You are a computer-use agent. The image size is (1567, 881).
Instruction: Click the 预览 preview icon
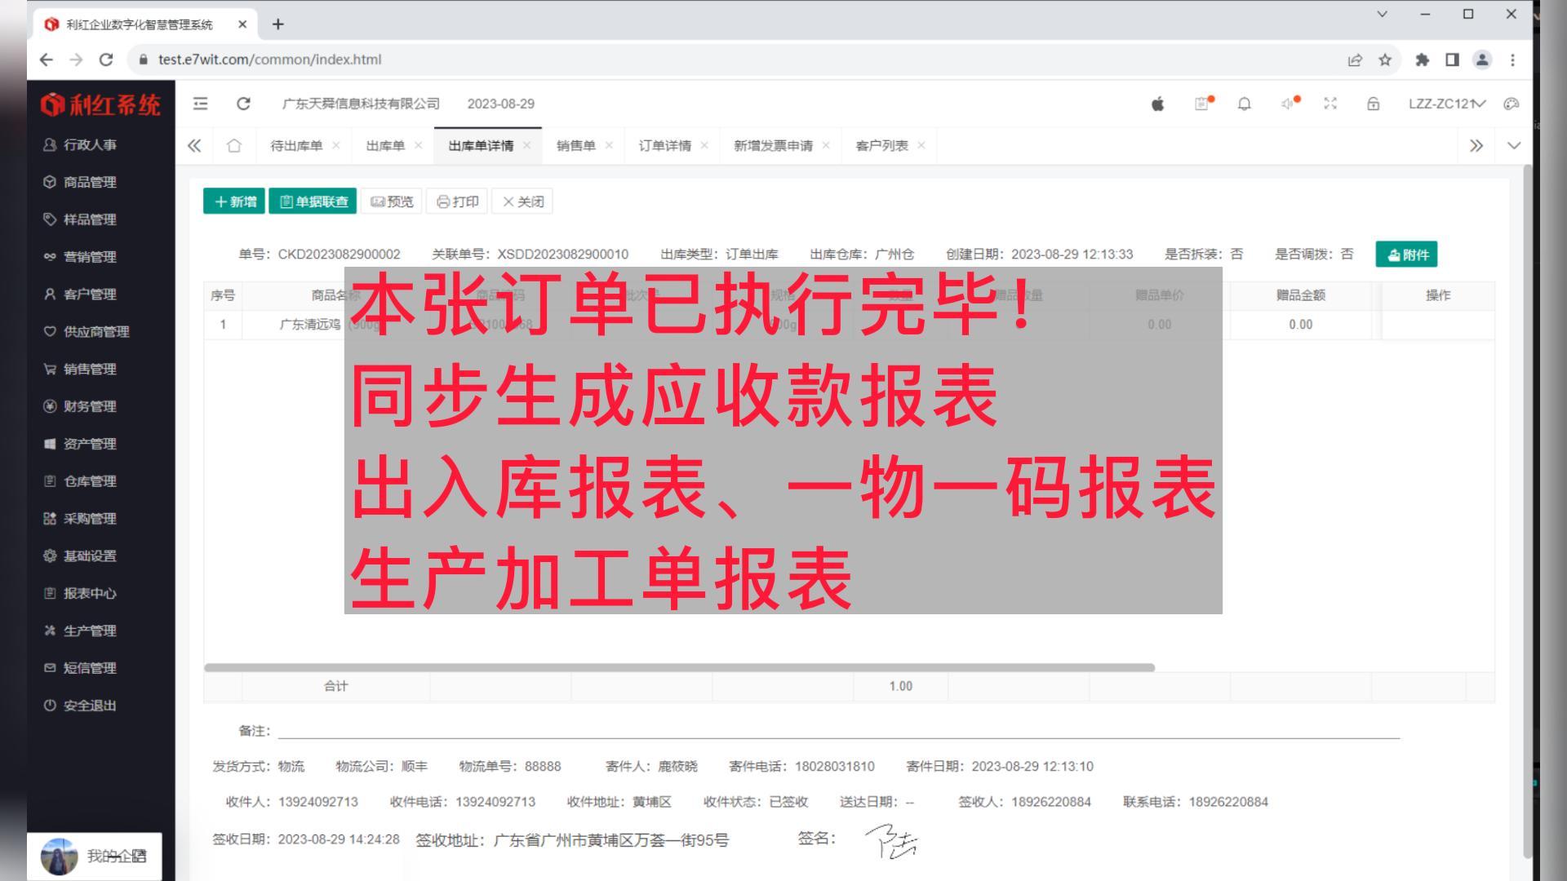coord(378,201)
